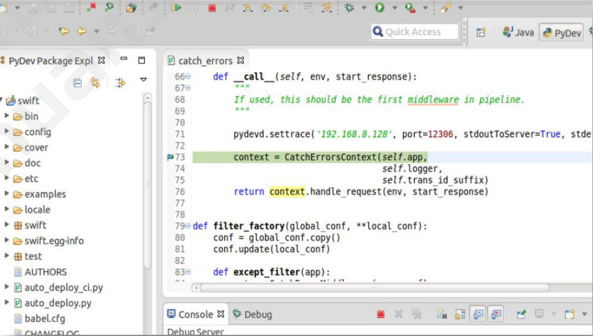Viewport: 593px width, 336px height.
Task: Resume the debug execution
Action: pyautogui.click(x=176, y=8)
